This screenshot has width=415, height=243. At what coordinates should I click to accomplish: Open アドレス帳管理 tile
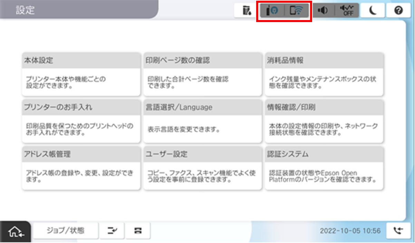point(81,168)
